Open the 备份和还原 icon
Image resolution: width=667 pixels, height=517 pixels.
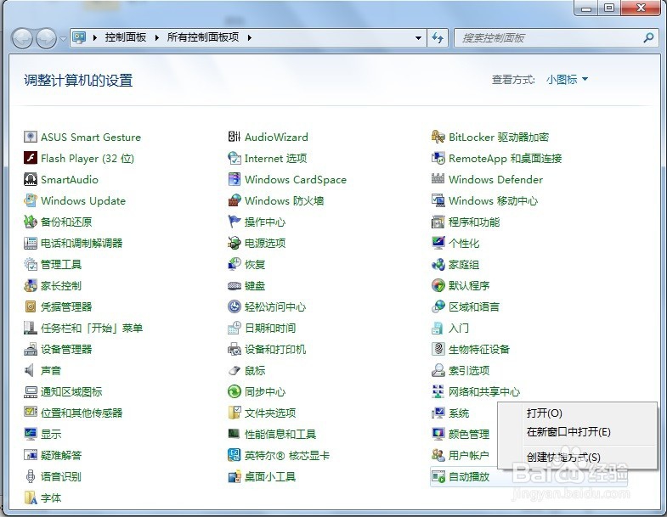pyautogui.click(x=31, y=222)
